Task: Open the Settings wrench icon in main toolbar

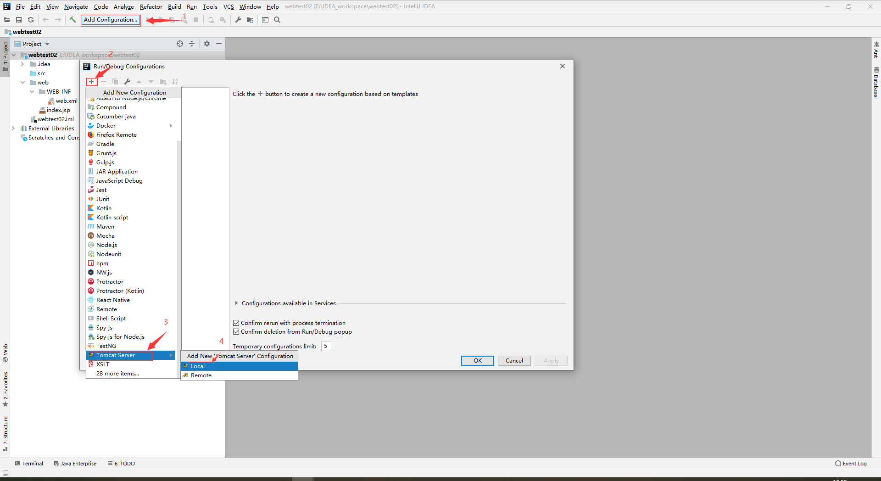Action: pyautogui.click(x=238, y=20)
